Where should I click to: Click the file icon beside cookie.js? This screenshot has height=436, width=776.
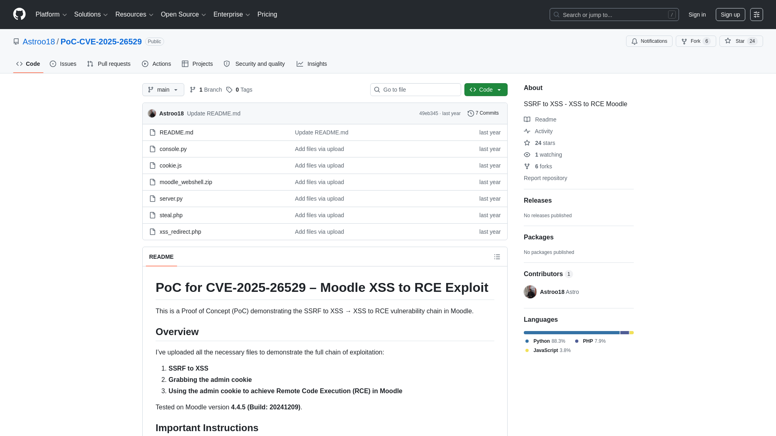pos(152,166)
